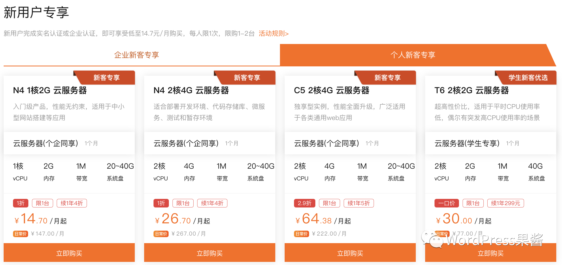
Task: Click 独享型实例 description on C5 card
Action: point(350,112)
